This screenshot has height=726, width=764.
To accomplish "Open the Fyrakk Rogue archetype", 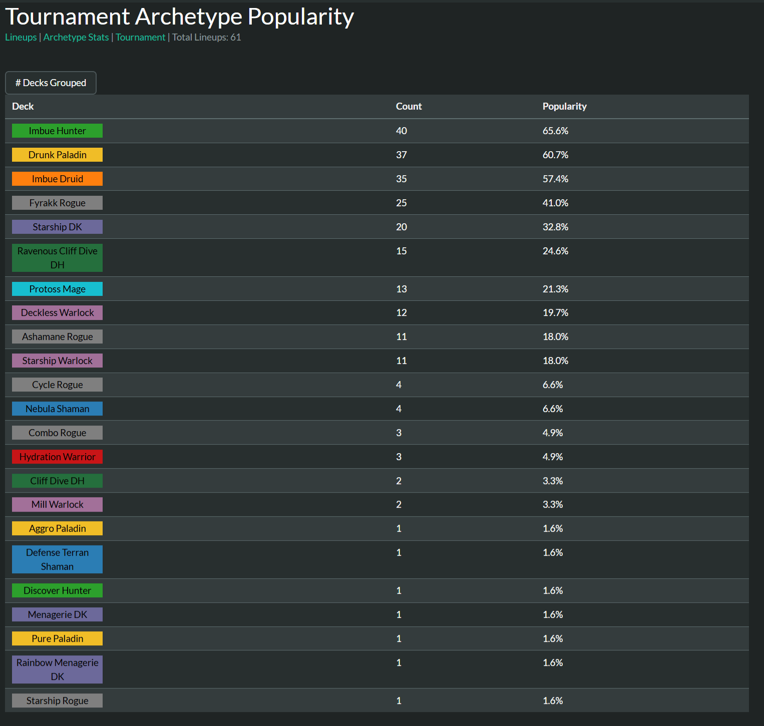I will pos(57,203).
